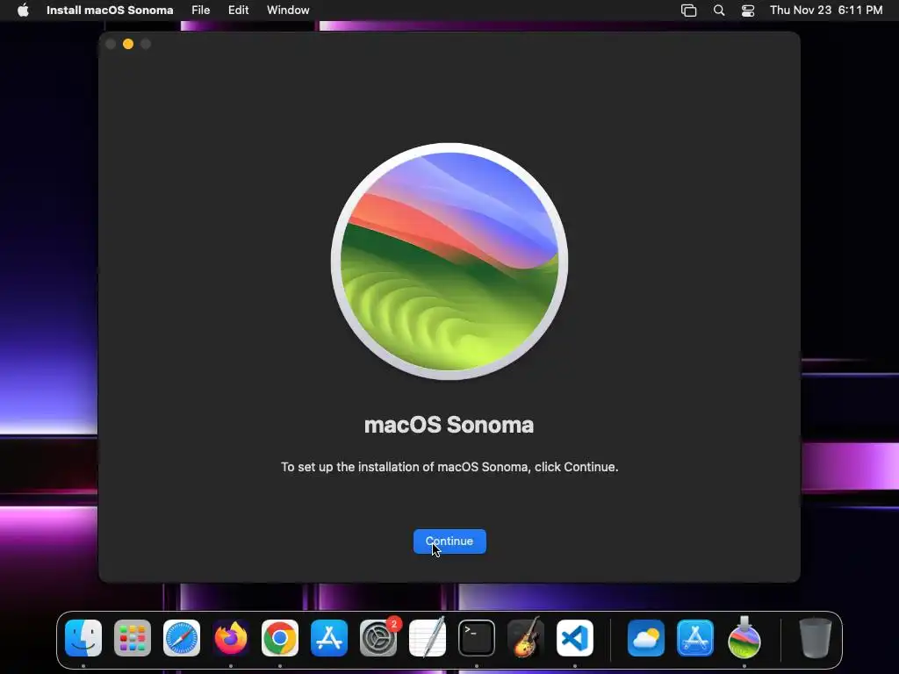Image resolution: width=899 pixels, height=674 pixels.
Task: Open Visual Studio Code from the Dock
Action: click(x=575, y=638)
